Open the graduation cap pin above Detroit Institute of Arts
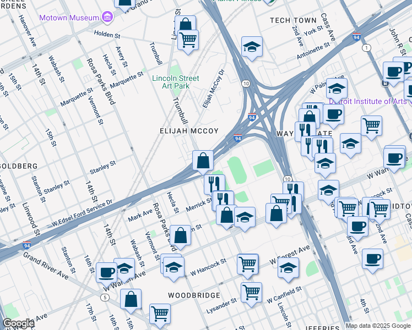The height and width of the screenshot is (330, 412). [337, 88]
